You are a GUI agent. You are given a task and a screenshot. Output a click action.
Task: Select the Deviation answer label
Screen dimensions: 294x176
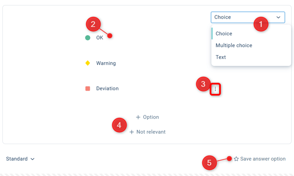point(107,89)
